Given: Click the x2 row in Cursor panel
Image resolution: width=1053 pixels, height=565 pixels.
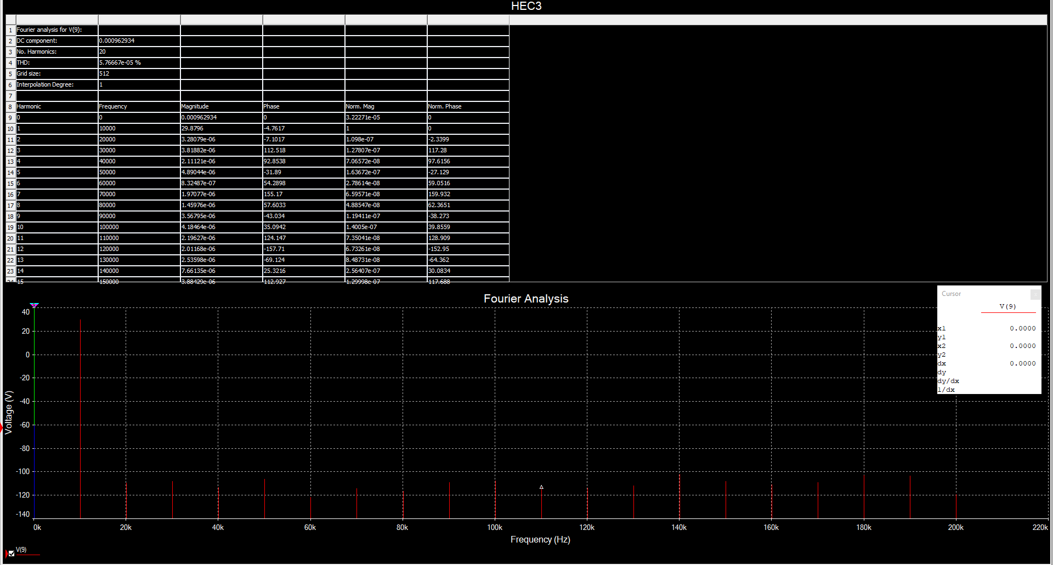Looking at the screenshot, I should [x=987, y=346].
